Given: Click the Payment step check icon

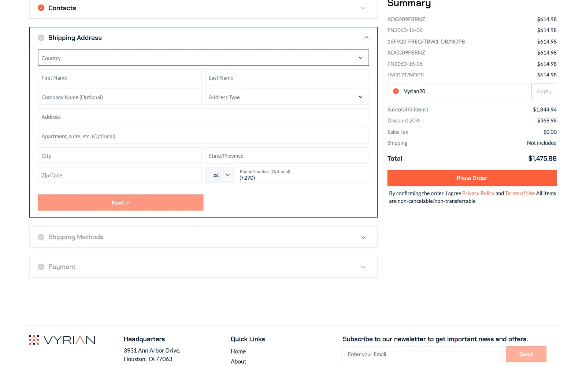Looking at the screenshot, I should coord(41,267).
